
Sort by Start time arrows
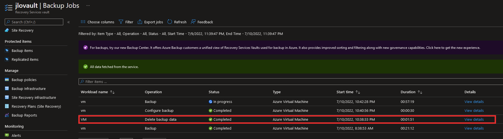click(x=358, y=92)
